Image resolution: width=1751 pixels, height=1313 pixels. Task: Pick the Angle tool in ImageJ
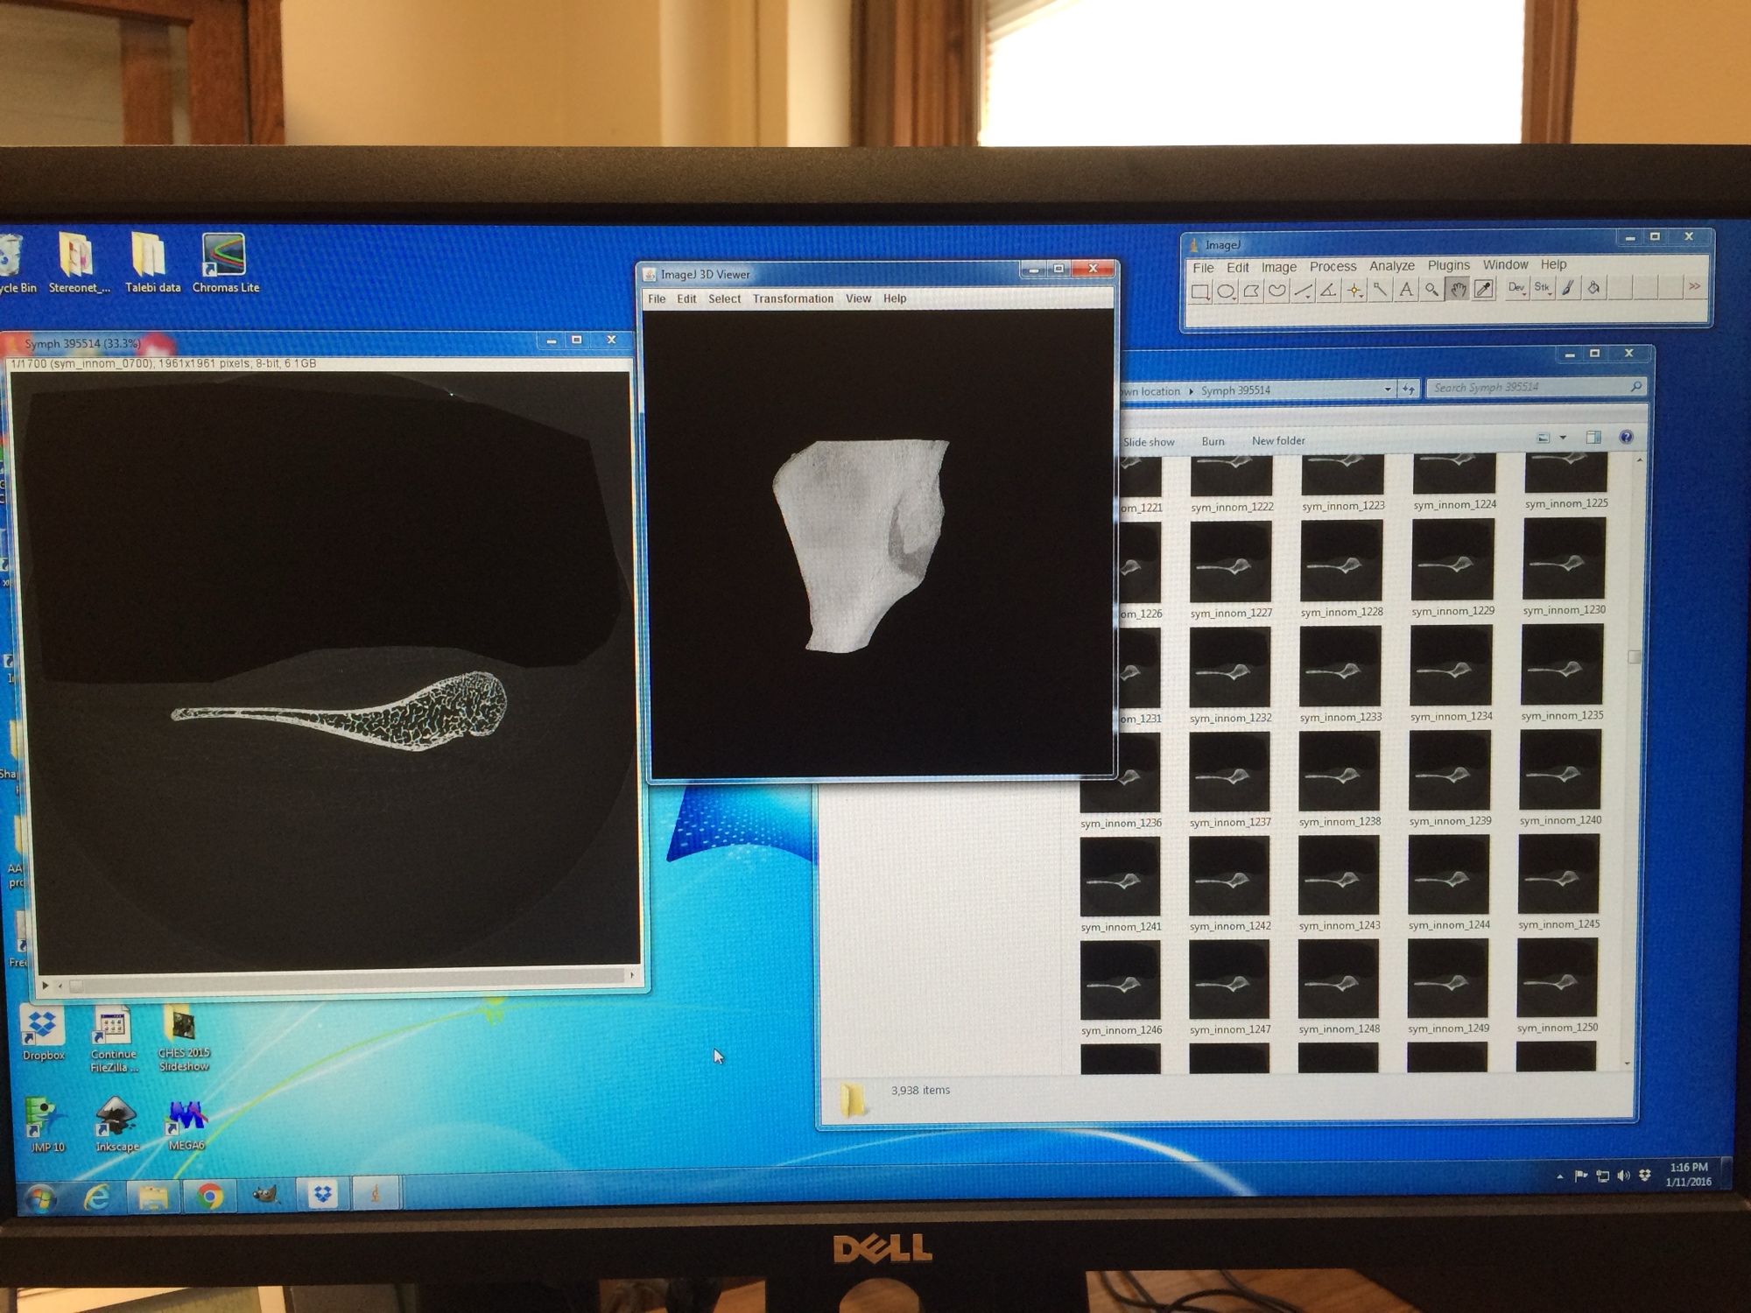[1329, 291]
